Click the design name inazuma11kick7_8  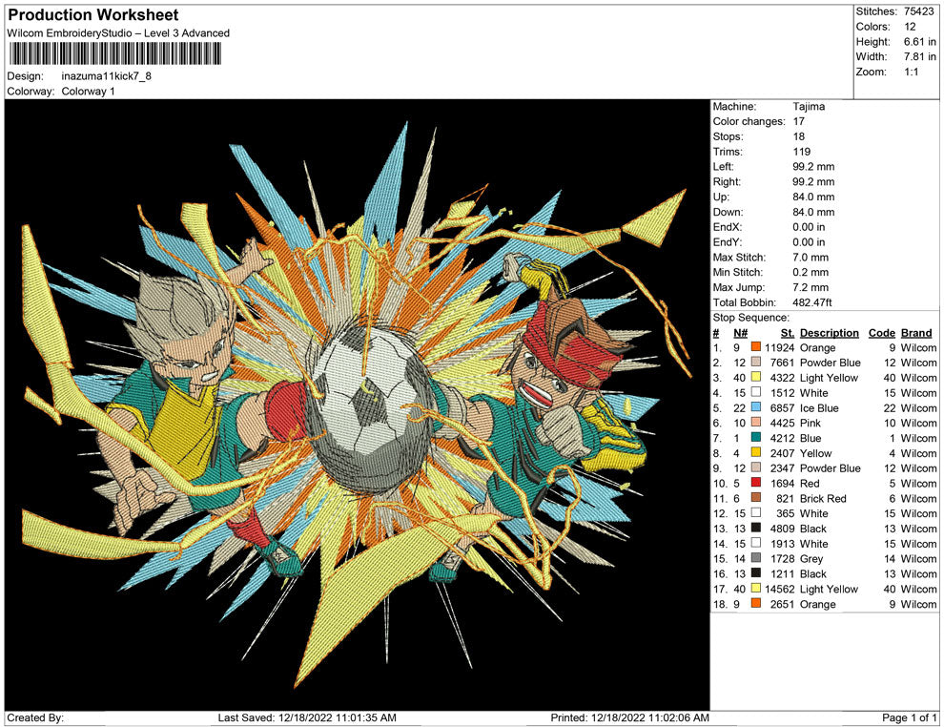click(107, 76)
